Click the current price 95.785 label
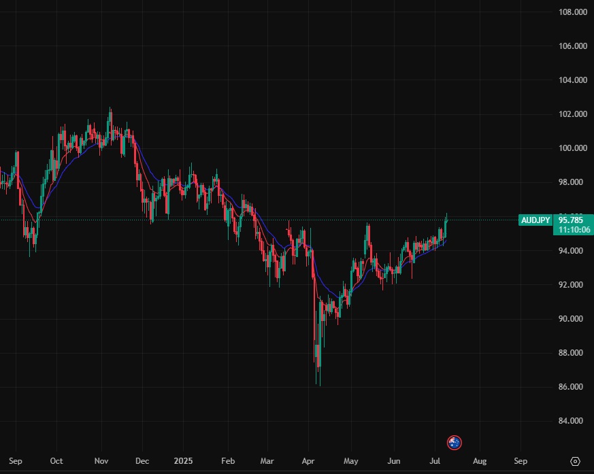The width and height of the screenshot is (594, 474). tap(570, 220)
